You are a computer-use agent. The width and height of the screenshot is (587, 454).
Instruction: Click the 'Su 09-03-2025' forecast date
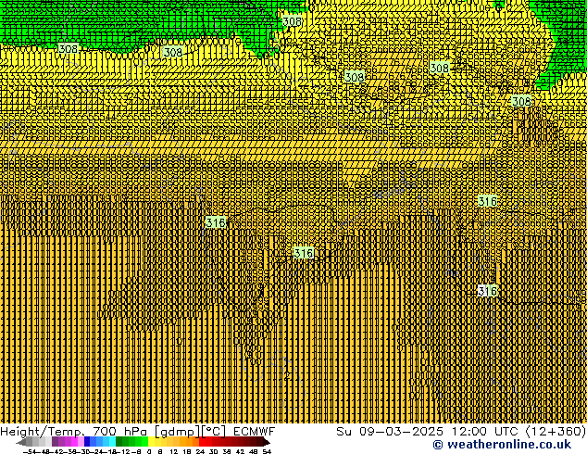pos(390,432)
